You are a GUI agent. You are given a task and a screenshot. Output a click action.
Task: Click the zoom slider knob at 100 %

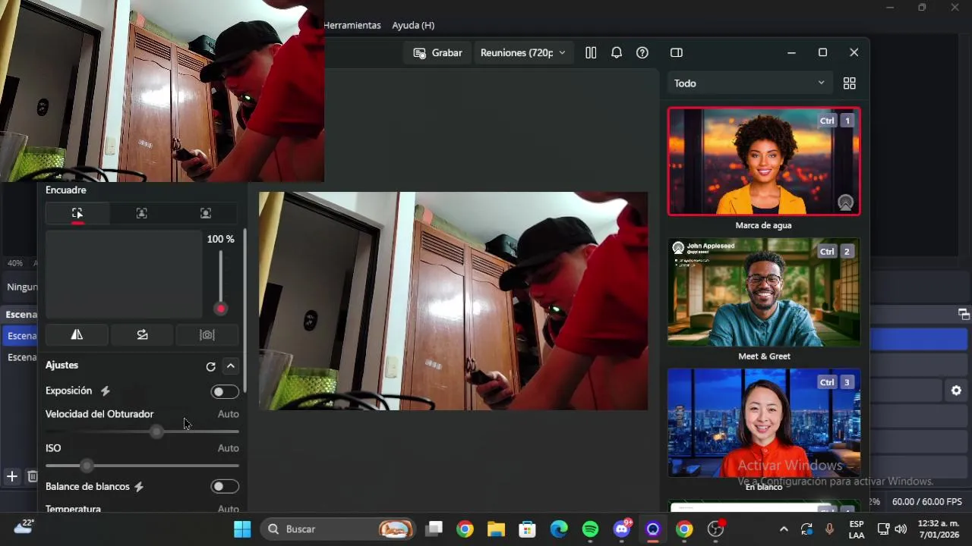tap(220, 309)
